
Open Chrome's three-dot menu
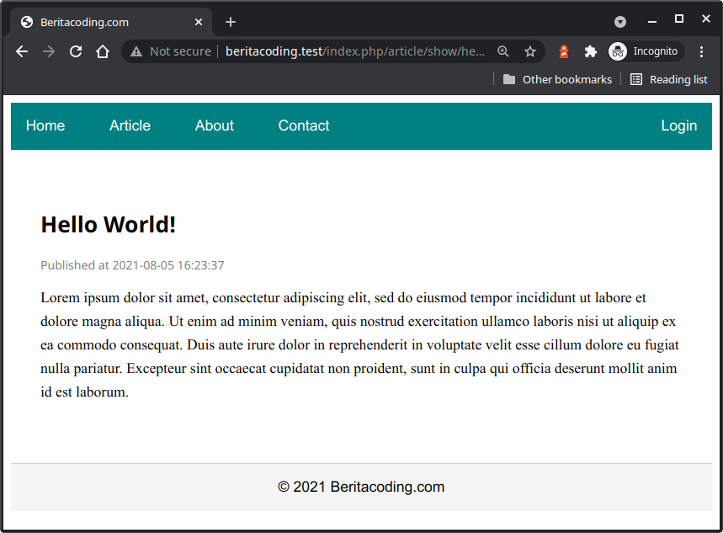[702, 51]
